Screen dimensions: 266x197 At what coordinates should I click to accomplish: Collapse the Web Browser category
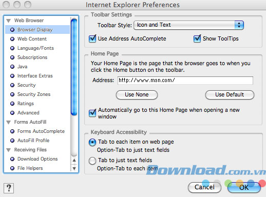coord(8,21)
